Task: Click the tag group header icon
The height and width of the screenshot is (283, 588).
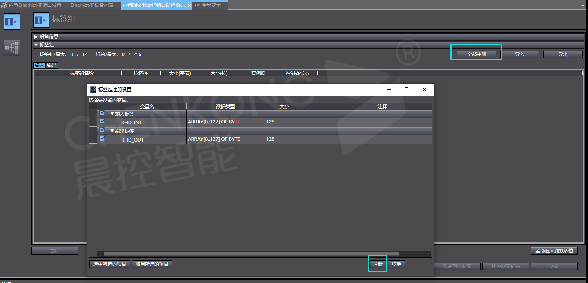Action: pos(41,20)
